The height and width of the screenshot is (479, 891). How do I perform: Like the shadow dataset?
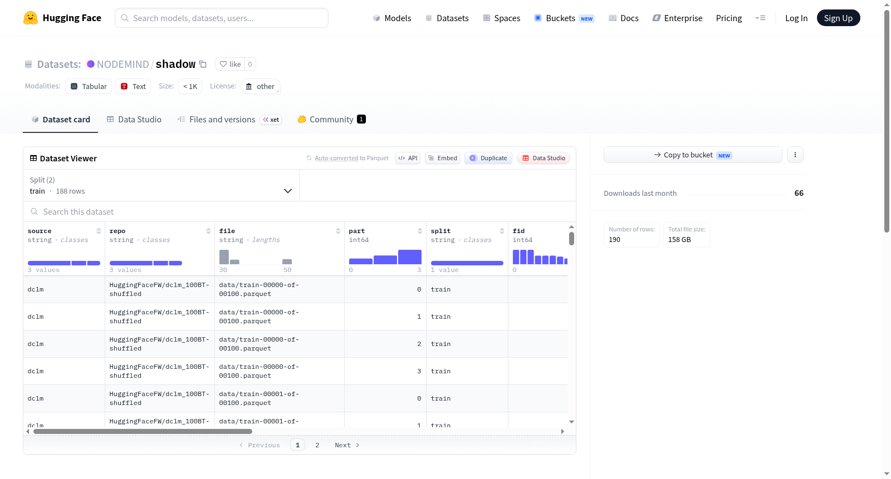tap(230, 64)
